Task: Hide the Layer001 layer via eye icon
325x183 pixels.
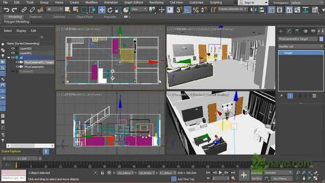Action: [13, 53]
